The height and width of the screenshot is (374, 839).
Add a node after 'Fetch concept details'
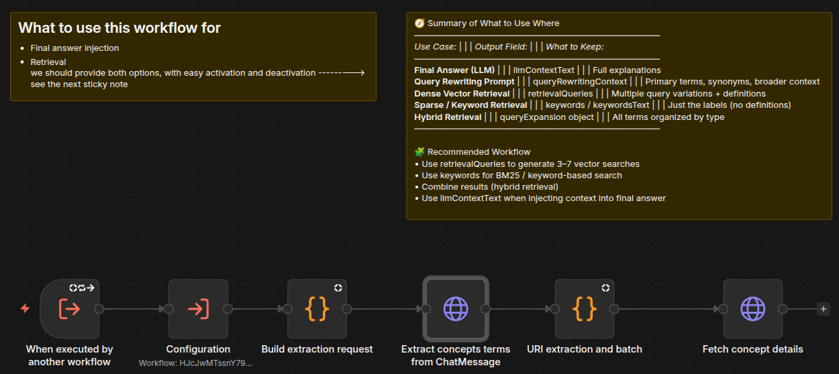[823, 309]
